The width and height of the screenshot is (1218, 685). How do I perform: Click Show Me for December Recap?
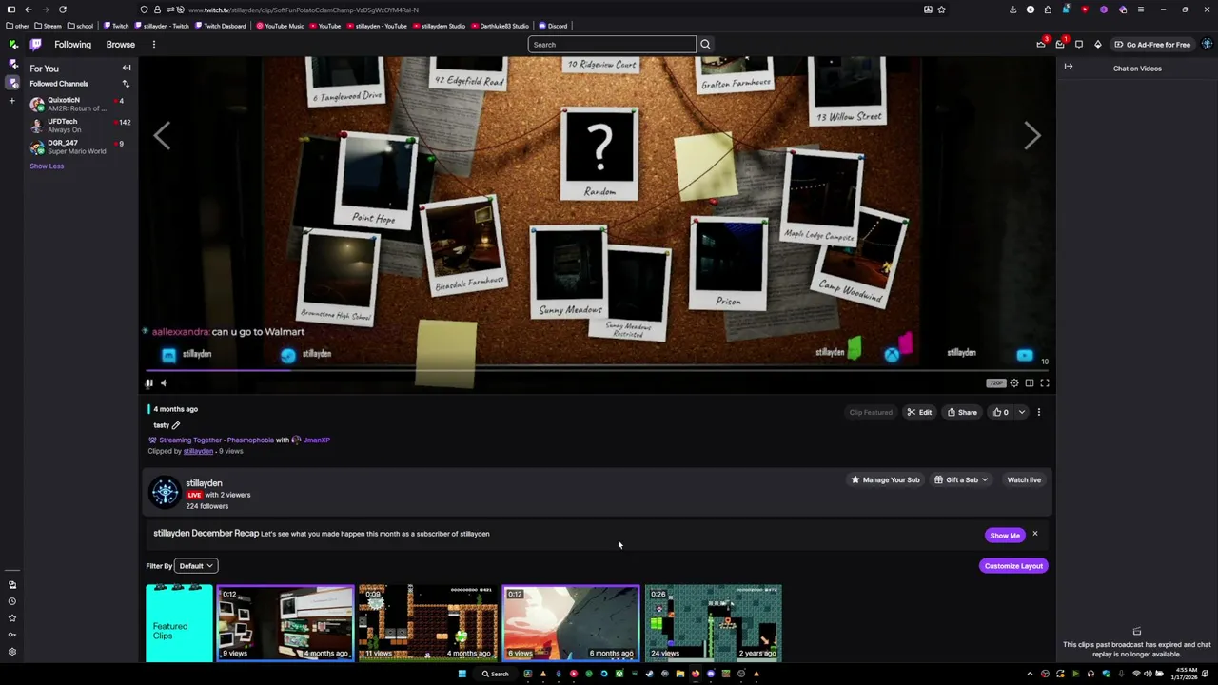click(1005, 536)
